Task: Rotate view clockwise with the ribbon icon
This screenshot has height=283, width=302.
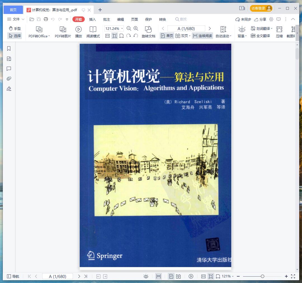Action: coord(128,36)
